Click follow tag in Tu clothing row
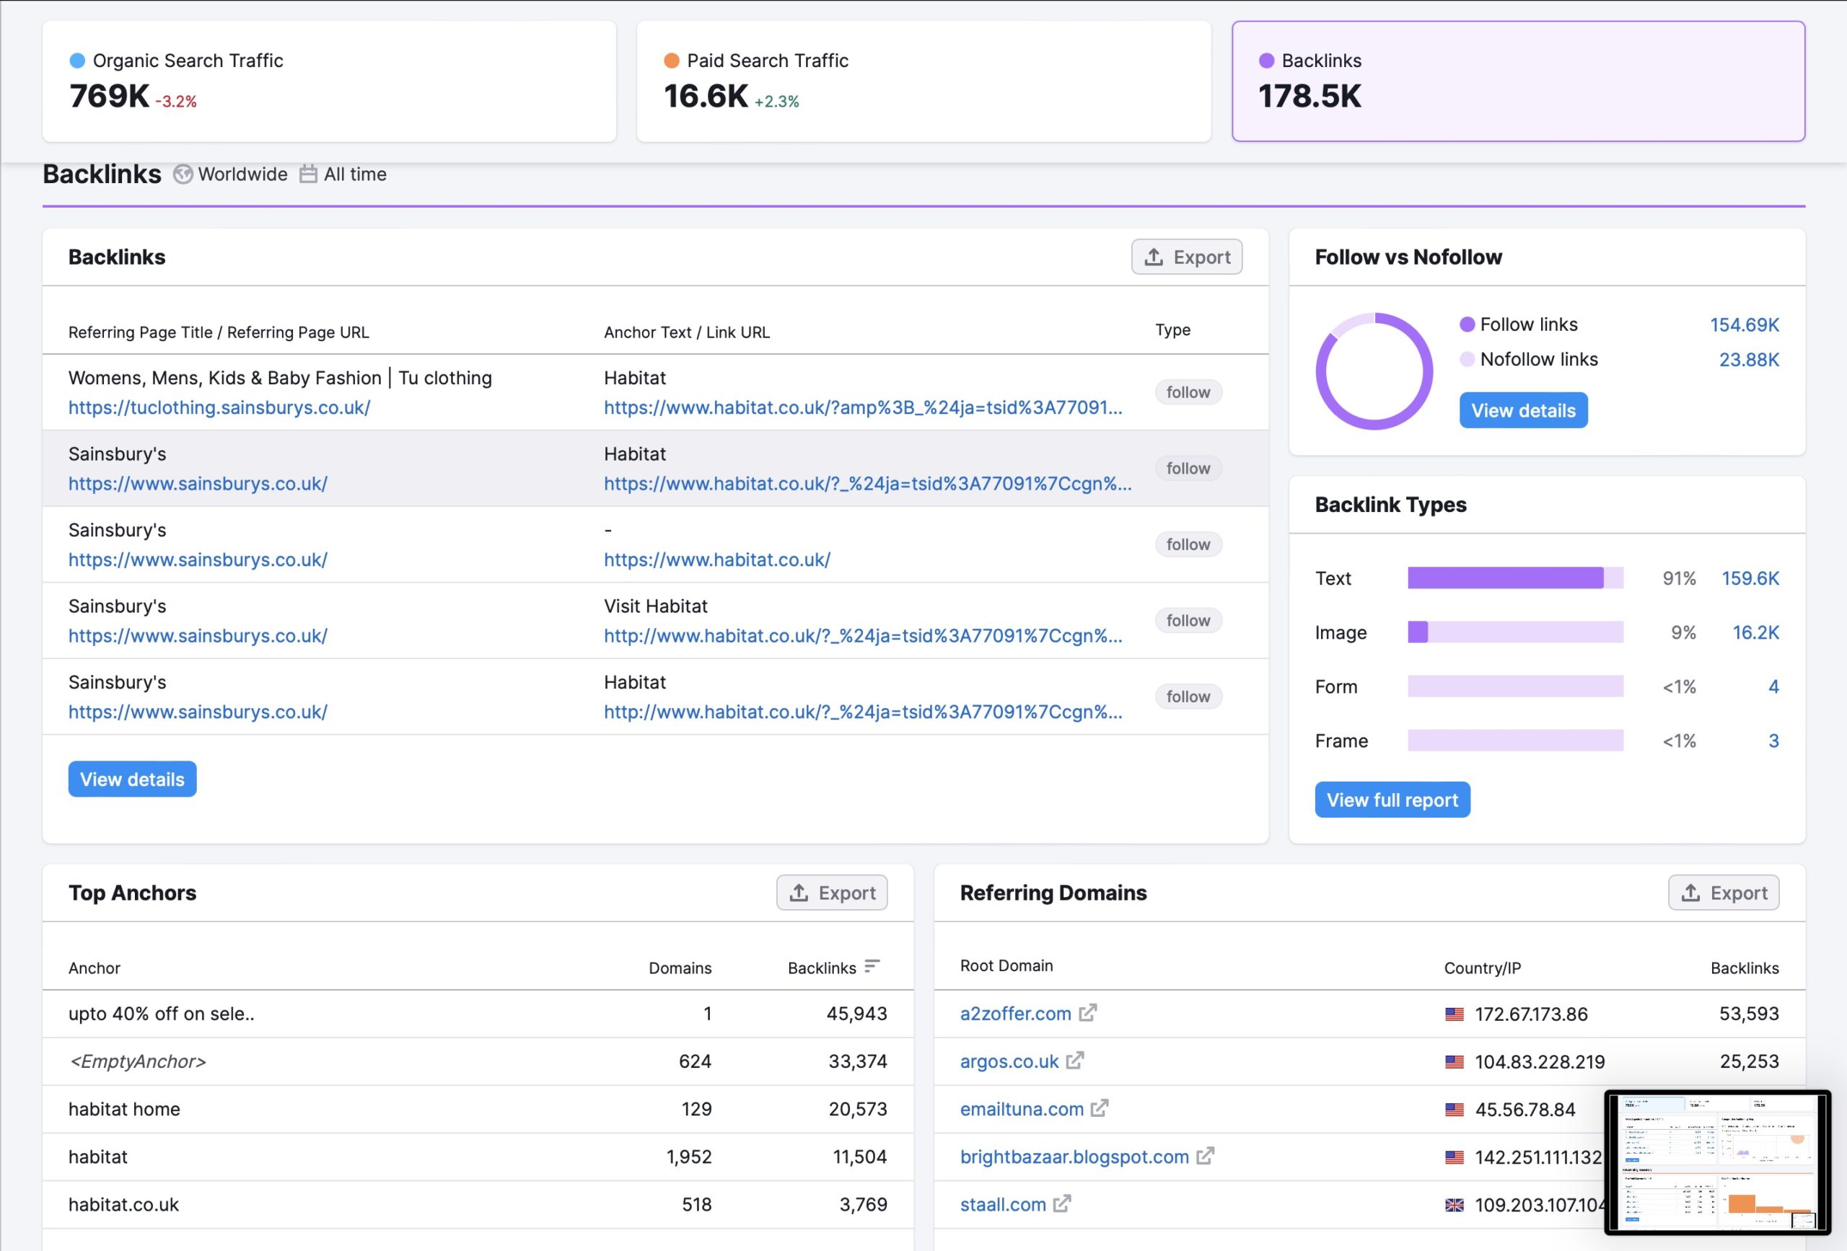This screenshot has width=1847, height=1251. tap(1188, 392)
